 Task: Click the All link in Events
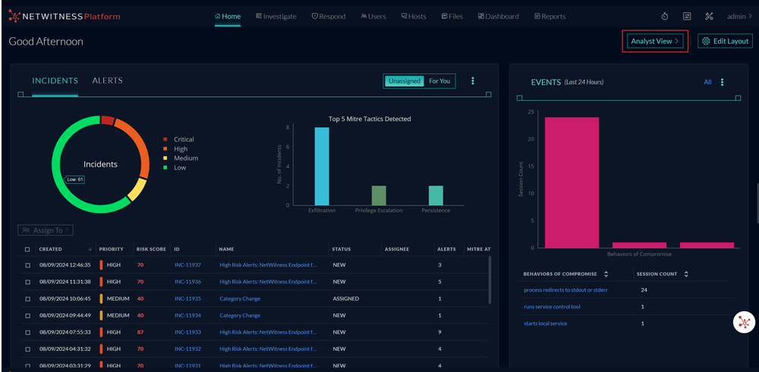[x=707, y=82]
